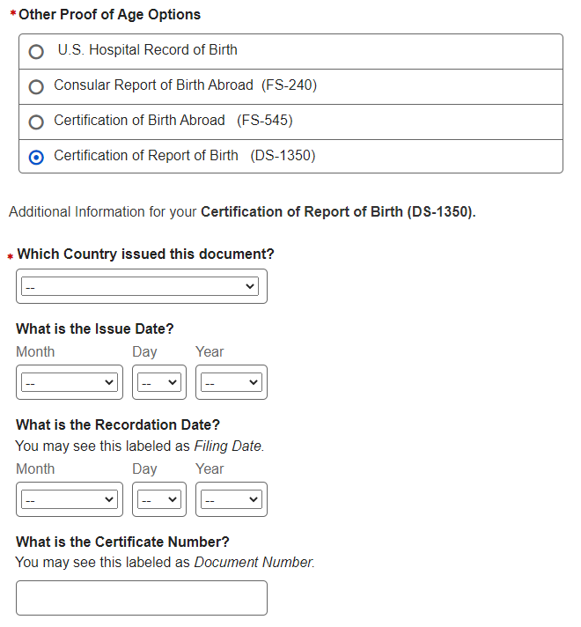Click the What is the Recordation Date label
Image resolution: width=581 pixels, height=627 pixels.
point(118,425)
